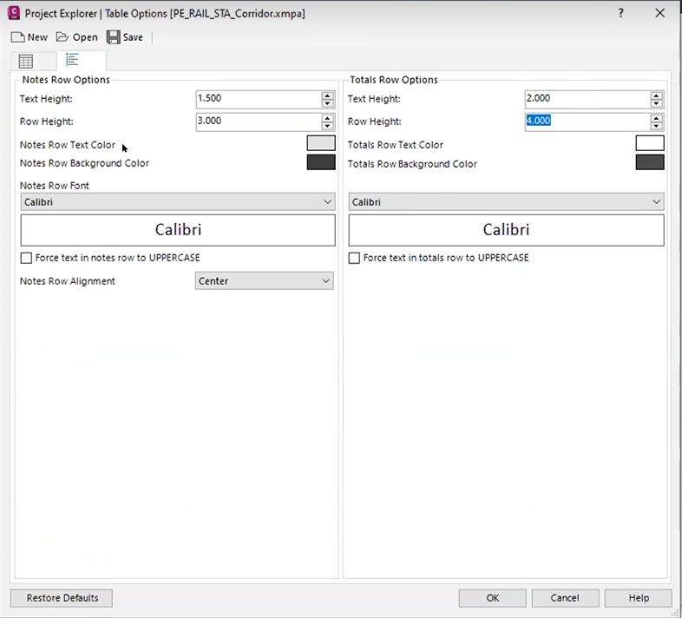Click the 'Notes Row Font' label
Screen dimensions: 682x618
(x=55, y=186)
